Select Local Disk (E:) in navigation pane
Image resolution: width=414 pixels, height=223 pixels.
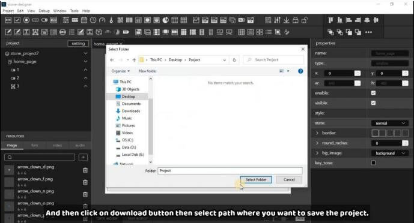click(133, 155)
